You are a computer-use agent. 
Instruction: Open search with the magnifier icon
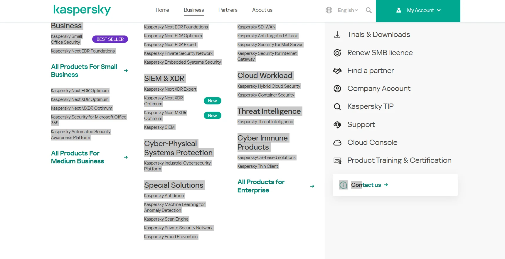(368, 10)
